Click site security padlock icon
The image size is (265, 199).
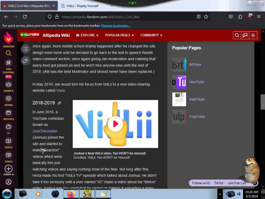click(x=57, y=17)
